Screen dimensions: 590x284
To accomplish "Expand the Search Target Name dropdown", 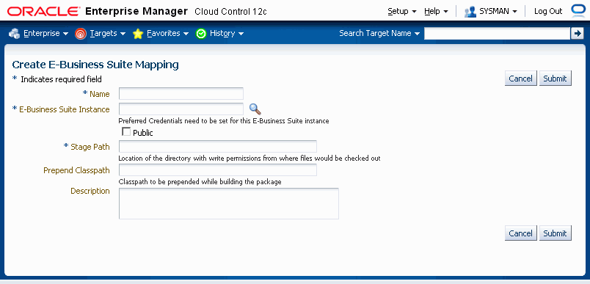I will click(x=379, y=34).
